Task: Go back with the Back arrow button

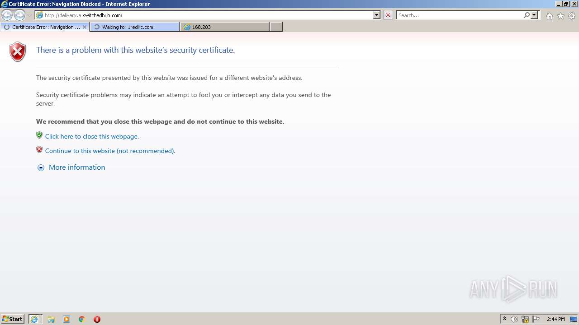Action: coord(7,15)
